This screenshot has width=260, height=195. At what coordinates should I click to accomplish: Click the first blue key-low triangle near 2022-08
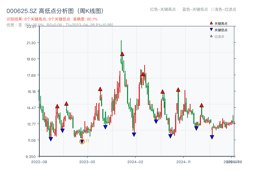(x=51, y=139)
